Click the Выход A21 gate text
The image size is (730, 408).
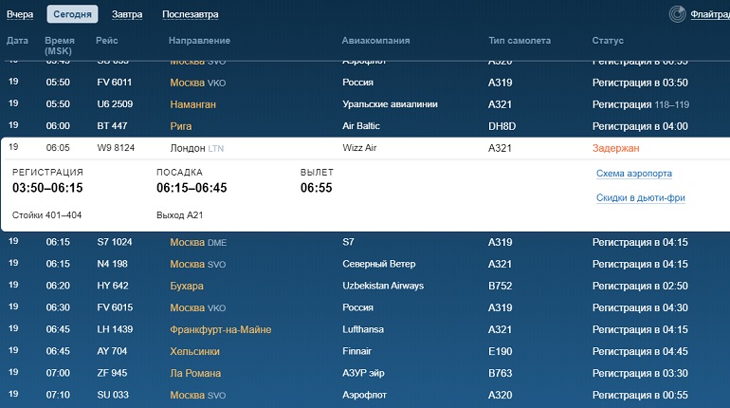click(179, 215)
